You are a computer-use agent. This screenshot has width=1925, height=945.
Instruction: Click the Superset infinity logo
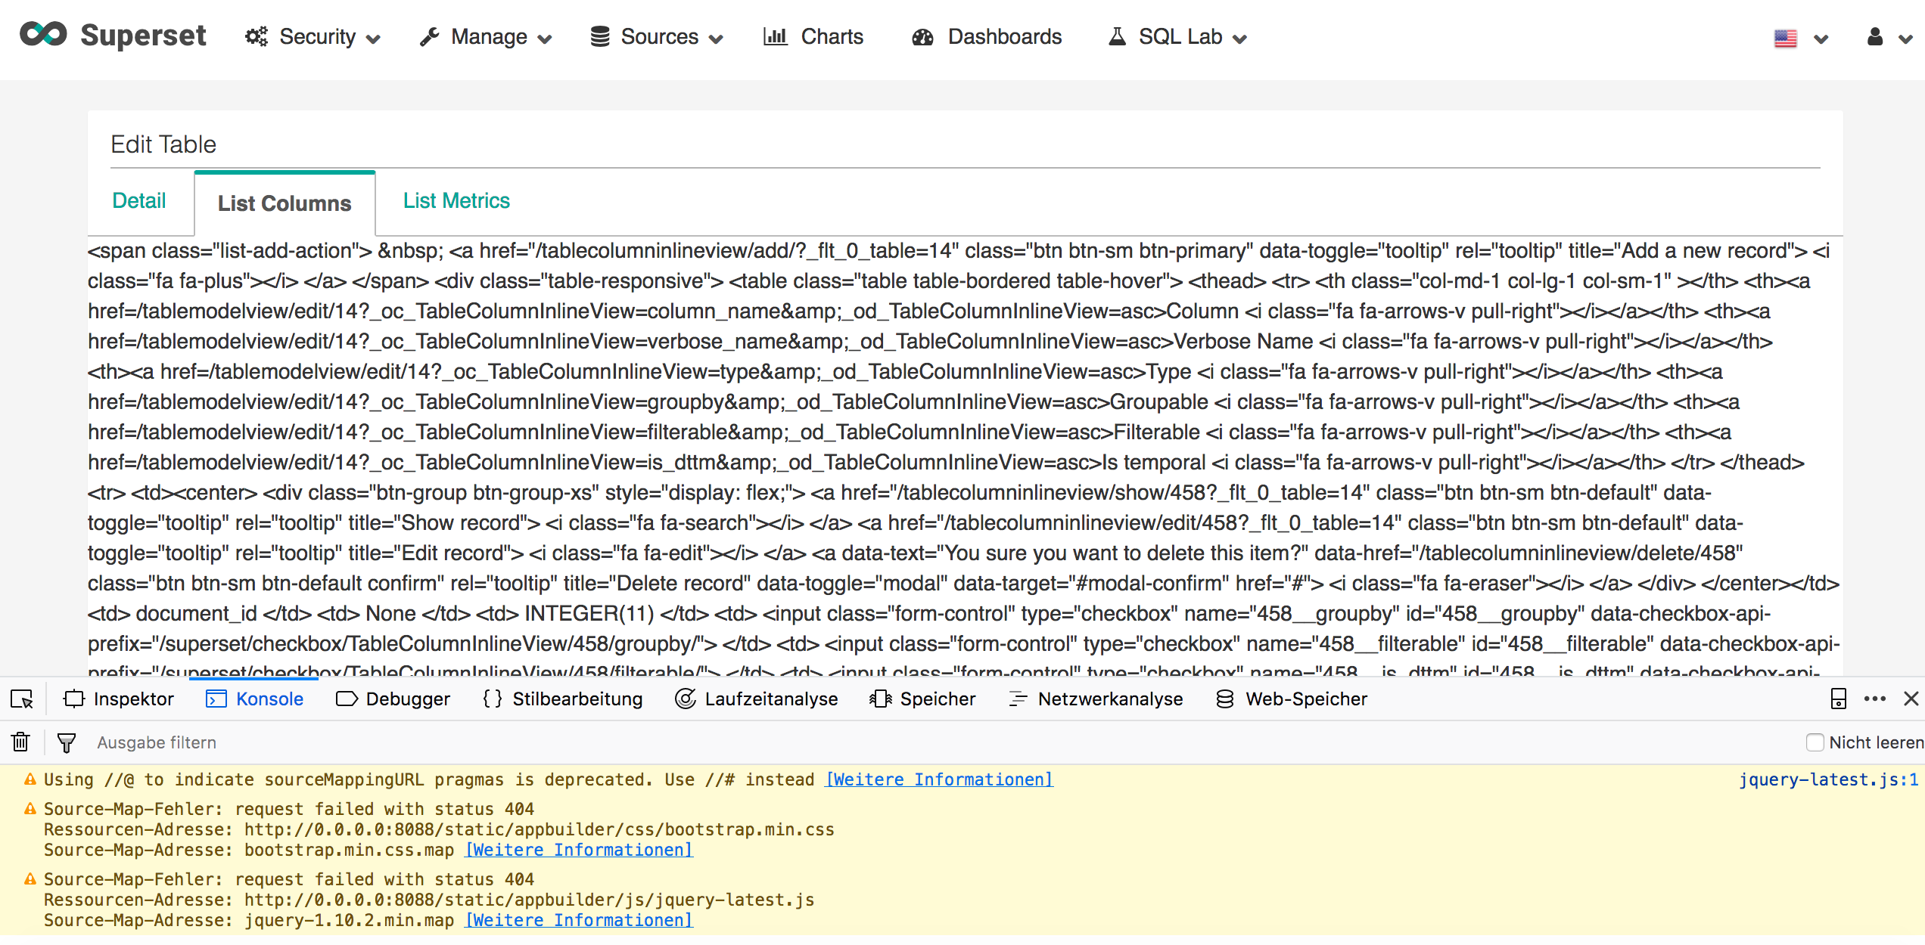tap(43, 35)
